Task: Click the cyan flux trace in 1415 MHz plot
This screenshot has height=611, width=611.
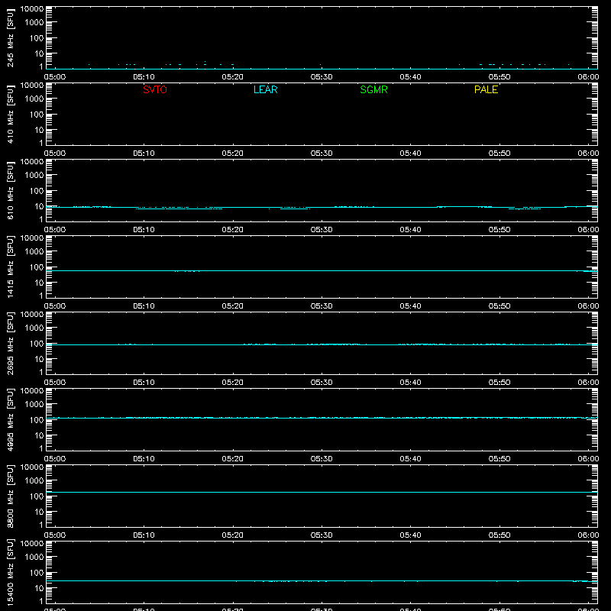Action: (x=322, y=270)
